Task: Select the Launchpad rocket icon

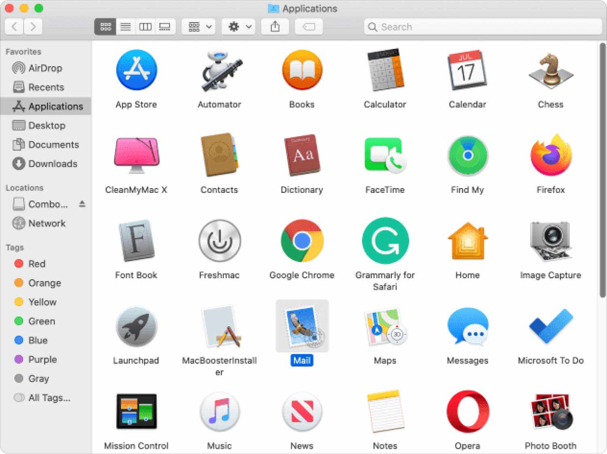Action: coord(136,326)
